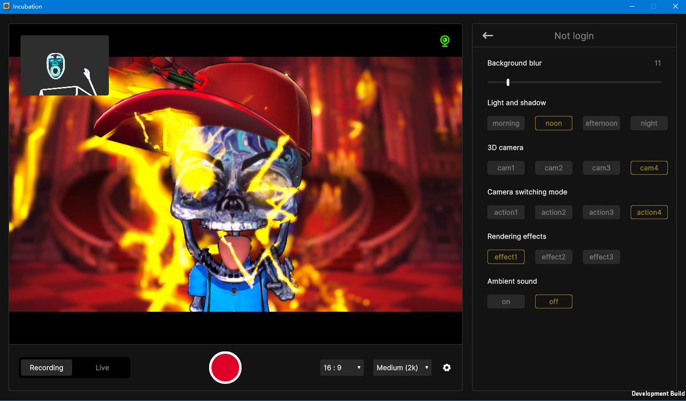686x401 pixels.
Task: Apply rendering effect2
Action: (x=553, y=257)
